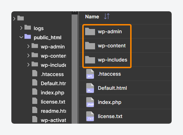The image size is (183, 135).
Task: Open wp-admin name in file list
Action: 110,31
